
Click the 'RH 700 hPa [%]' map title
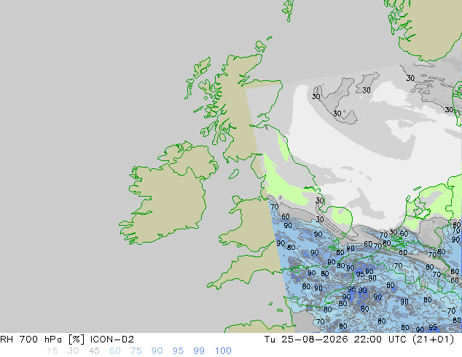click(x=42, y=340)
